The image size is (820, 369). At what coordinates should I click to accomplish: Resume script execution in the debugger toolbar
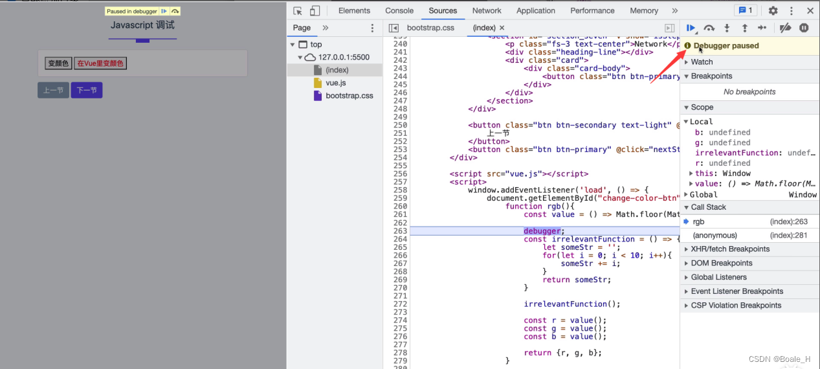[691, 28]
